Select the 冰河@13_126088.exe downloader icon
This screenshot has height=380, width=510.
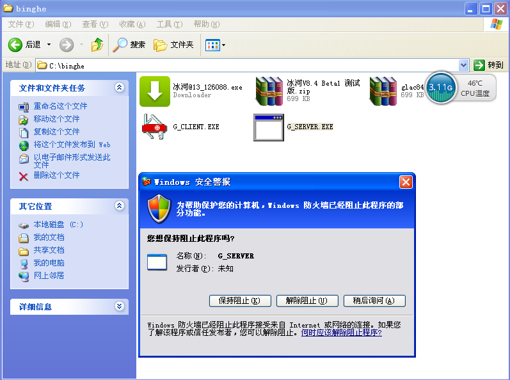point(155,91)
